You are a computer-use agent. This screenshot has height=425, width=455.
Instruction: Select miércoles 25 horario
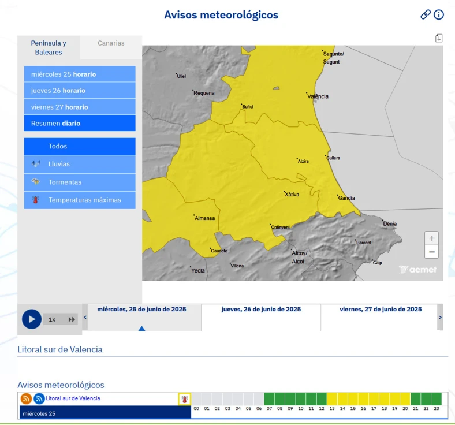80,74
